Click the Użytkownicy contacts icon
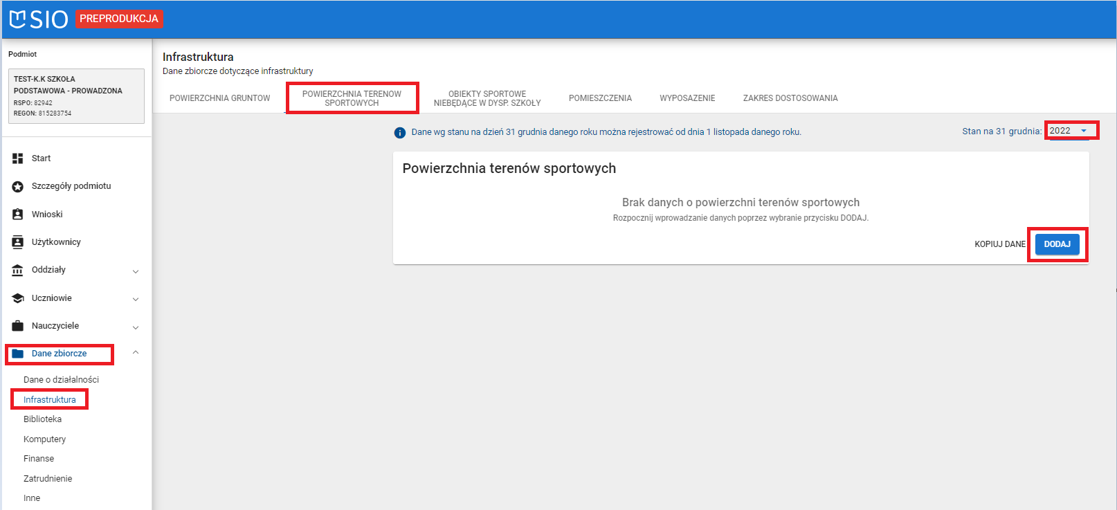This screenshot has height=510, width=1117. pos(18,242)
